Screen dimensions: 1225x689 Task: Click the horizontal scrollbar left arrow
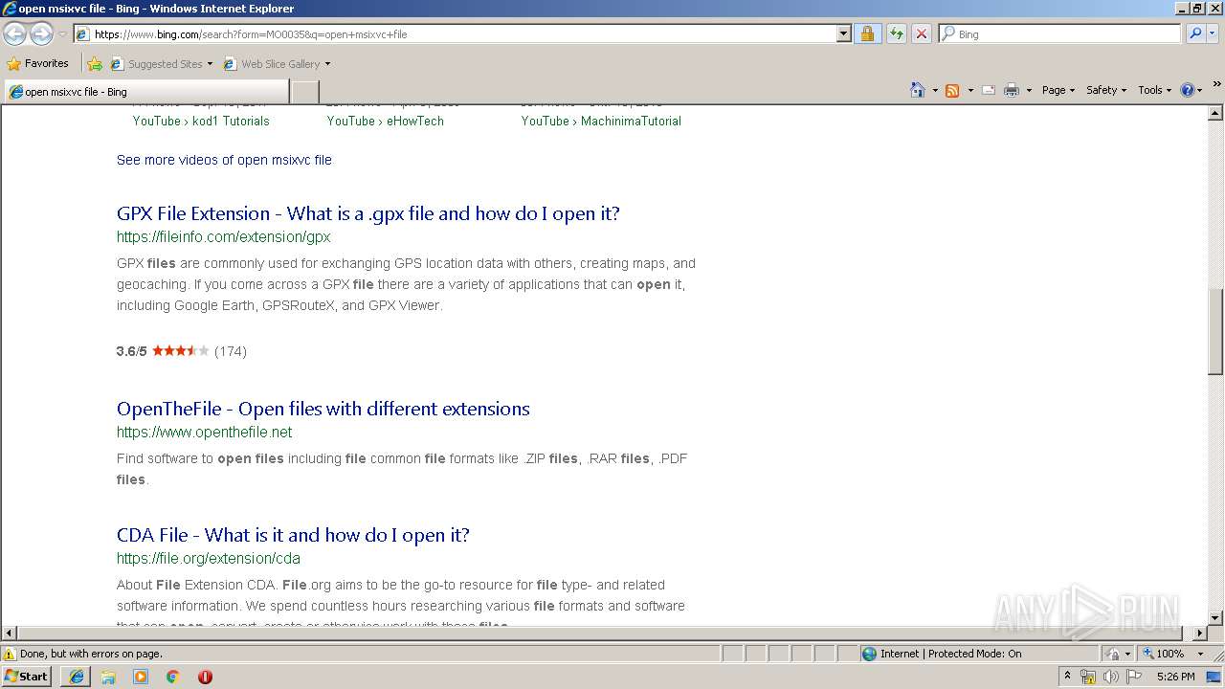(9, 633)
